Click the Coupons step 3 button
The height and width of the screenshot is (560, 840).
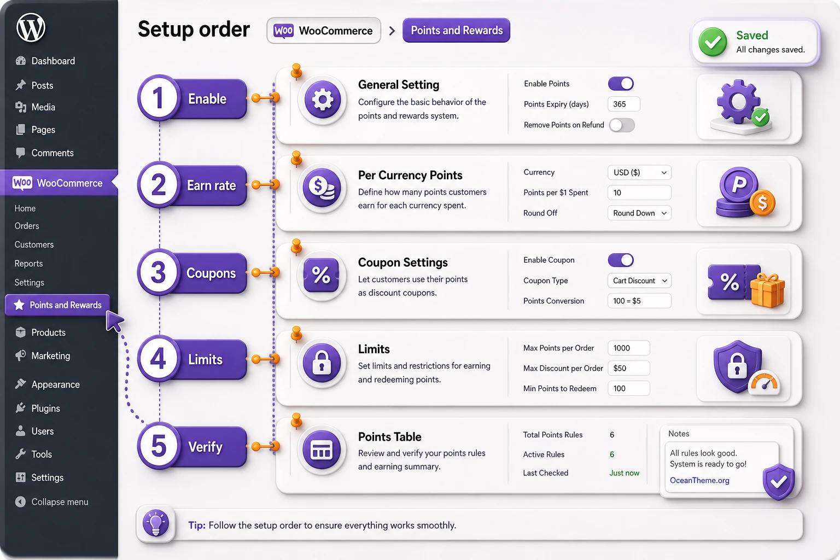click(192, 272)
